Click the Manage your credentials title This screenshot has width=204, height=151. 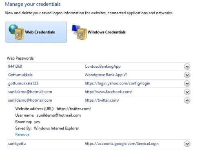click(x=33, y=4)
